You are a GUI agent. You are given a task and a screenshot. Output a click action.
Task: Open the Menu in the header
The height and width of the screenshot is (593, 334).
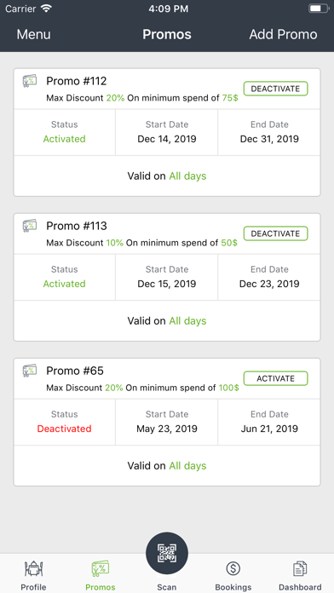coord(34,34)
